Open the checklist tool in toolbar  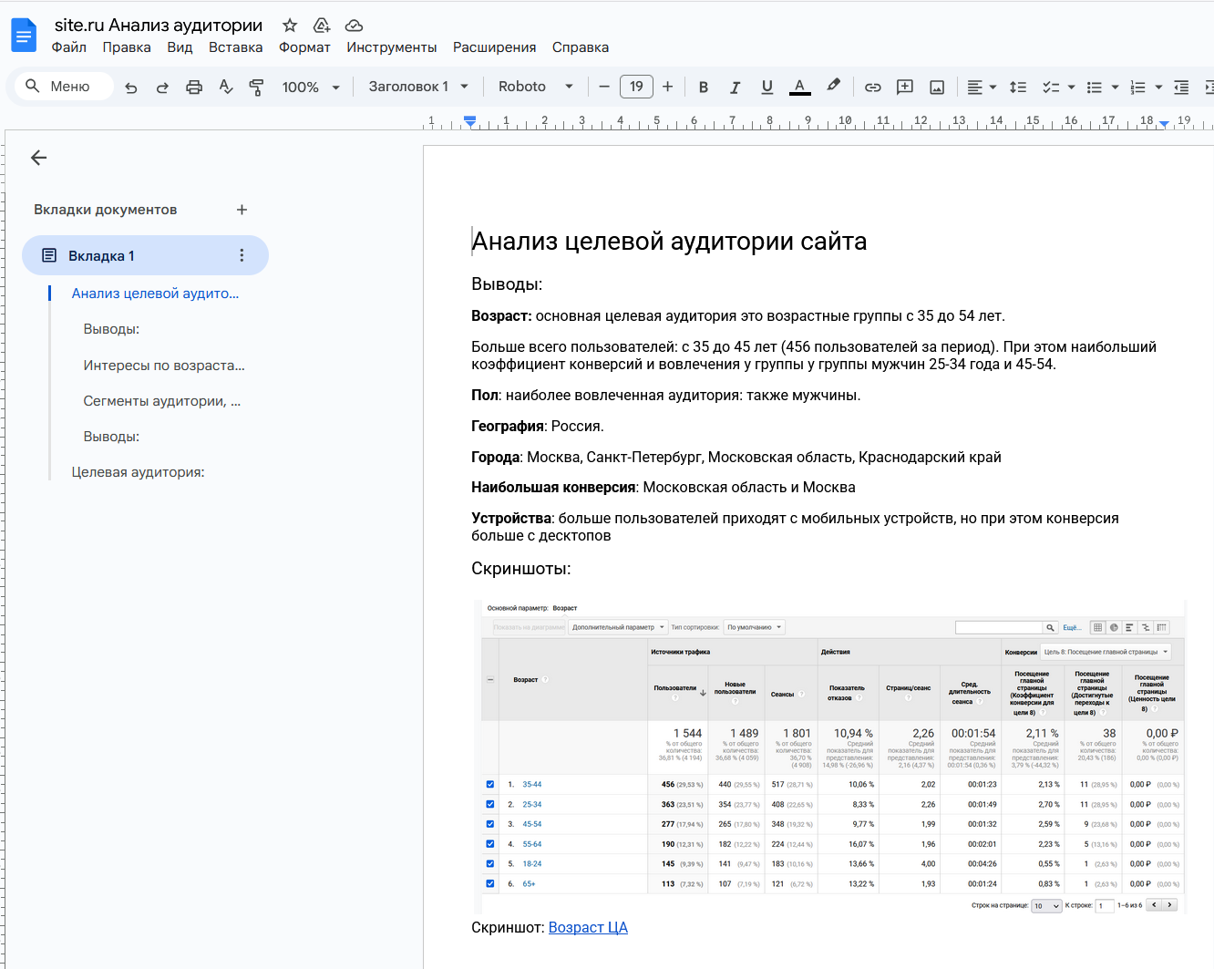tap(1051, 88)
